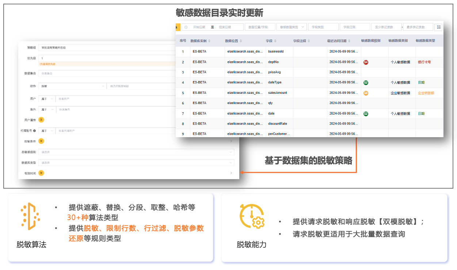Sort by 最近访问日期 column
The height and width of the screenshot is (270, 457).
[349, 41]
